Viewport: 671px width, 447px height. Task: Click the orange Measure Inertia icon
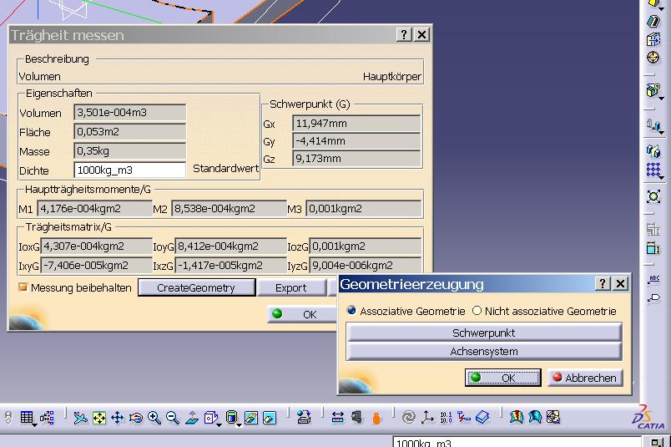pyautogui.click(x=376, y=418)
